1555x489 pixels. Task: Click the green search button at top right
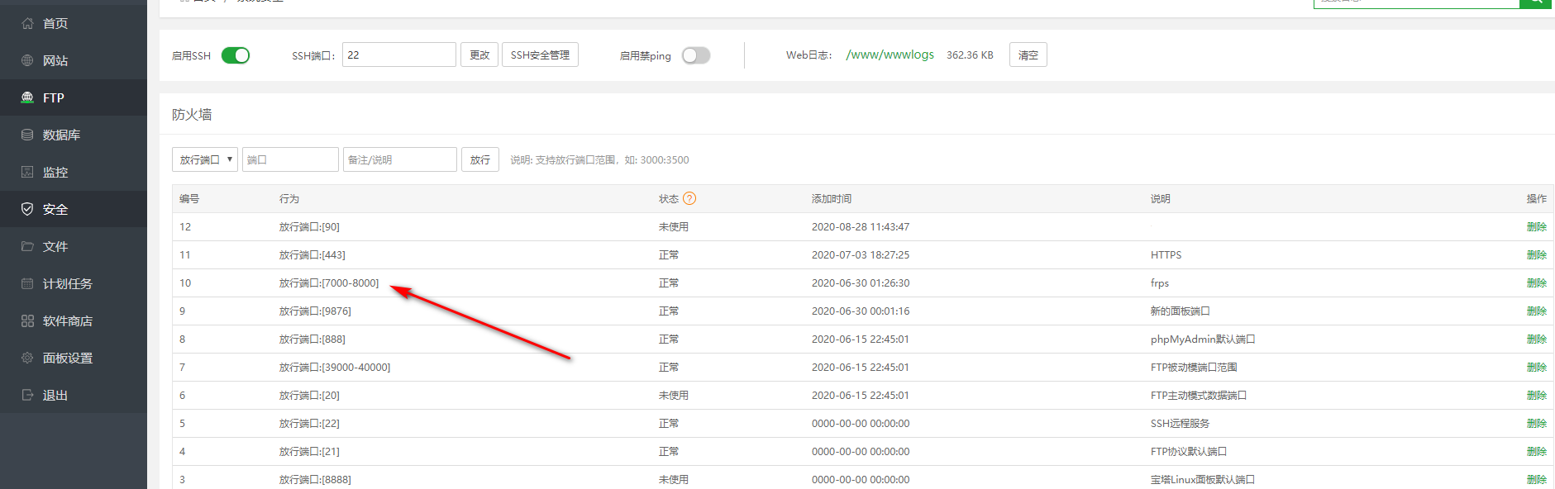click(x=1535, y=2)
